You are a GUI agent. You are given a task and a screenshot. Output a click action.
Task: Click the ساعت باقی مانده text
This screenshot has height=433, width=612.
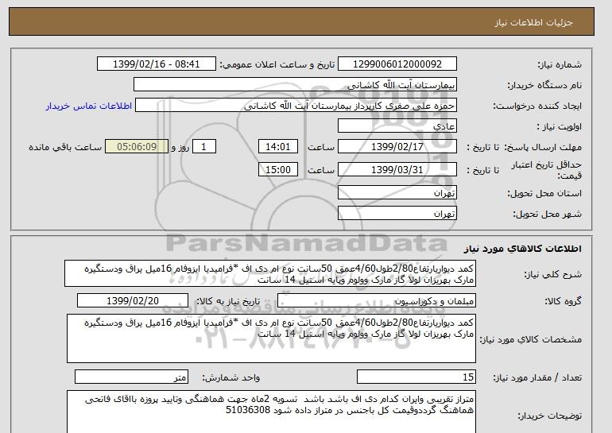(x=65, y=147)
